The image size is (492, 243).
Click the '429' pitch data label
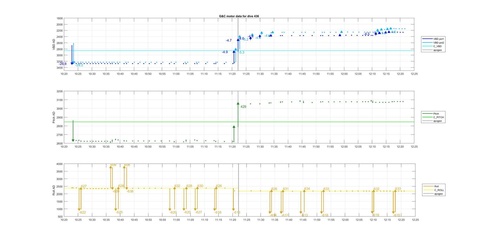point(243,107)
